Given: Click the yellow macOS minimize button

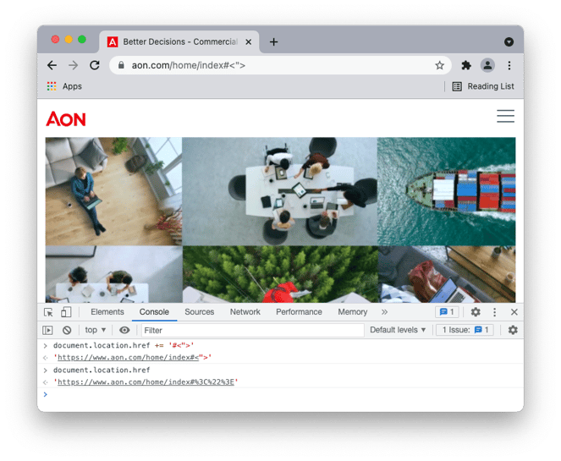Looking at the screenshot, I should (69, 40).
